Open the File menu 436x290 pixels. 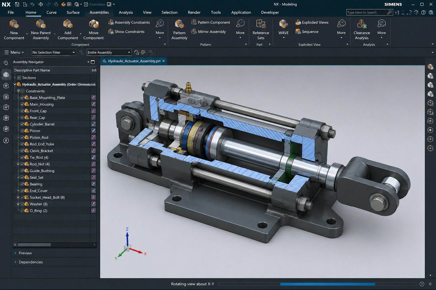coord(11,12)
